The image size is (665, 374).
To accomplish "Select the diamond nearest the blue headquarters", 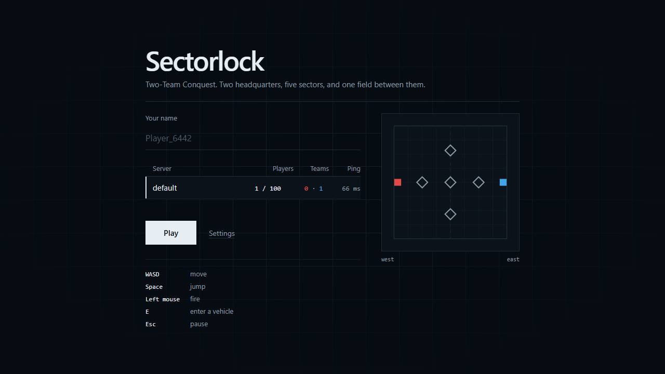I will [x=478, y=182].
